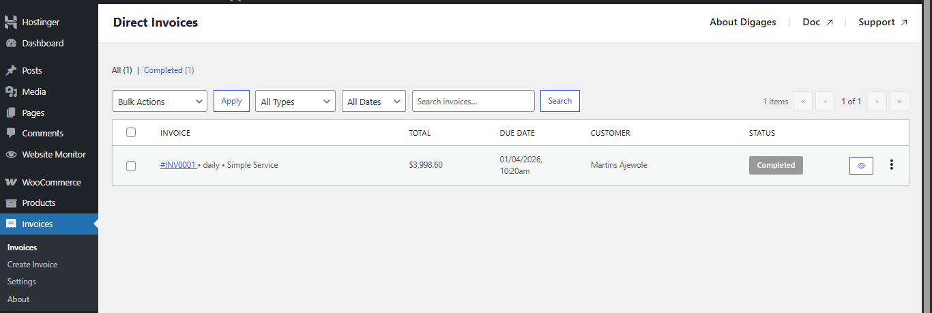Open the All Types filter dropdown

click(295, 101)
